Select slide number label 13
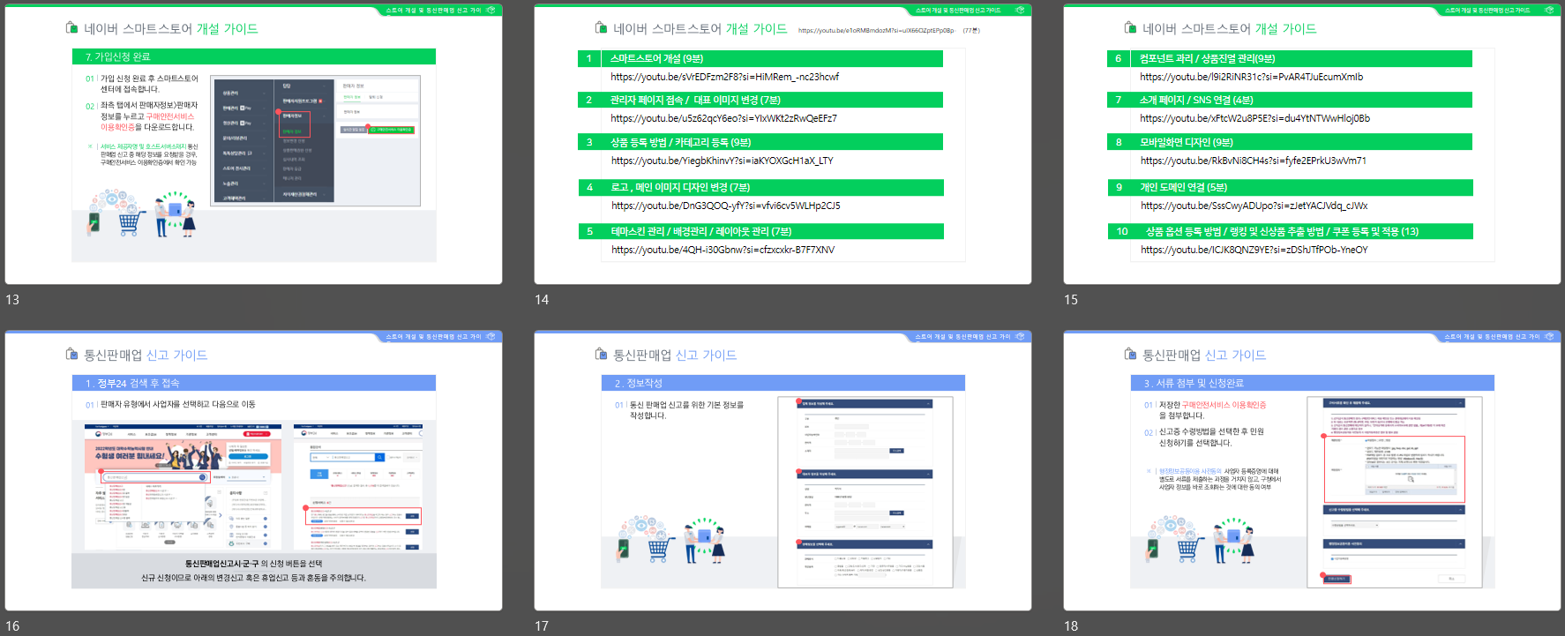1565x636 pixels. (x=12, y=300)
